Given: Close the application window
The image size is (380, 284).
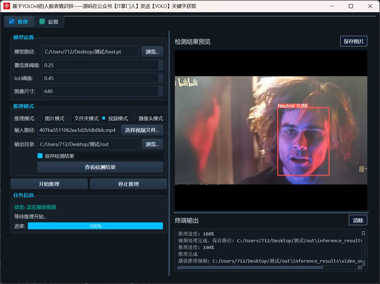Looking at the screenshot, I should pos(370,6).
